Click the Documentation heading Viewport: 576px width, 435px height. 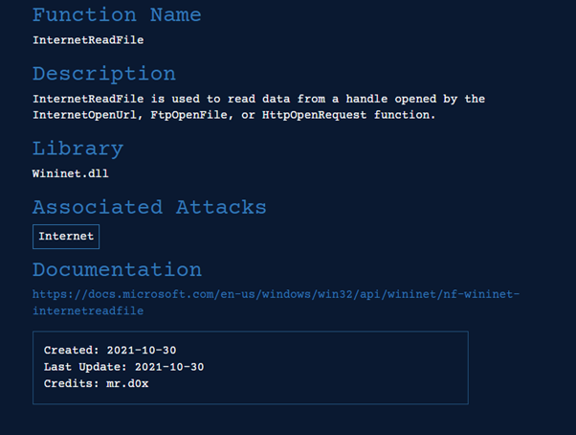click(117, 269)
